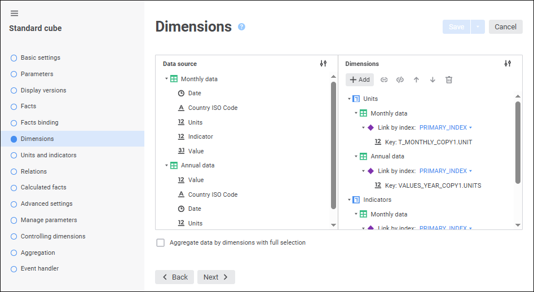Click the Cancel button
The height and width of the screenshot is (292, 534).
click(505, 27)
